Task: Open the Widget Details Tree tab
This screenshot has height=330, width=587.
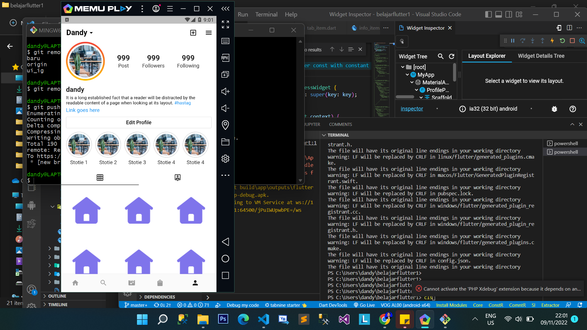Action: point(541,56)
